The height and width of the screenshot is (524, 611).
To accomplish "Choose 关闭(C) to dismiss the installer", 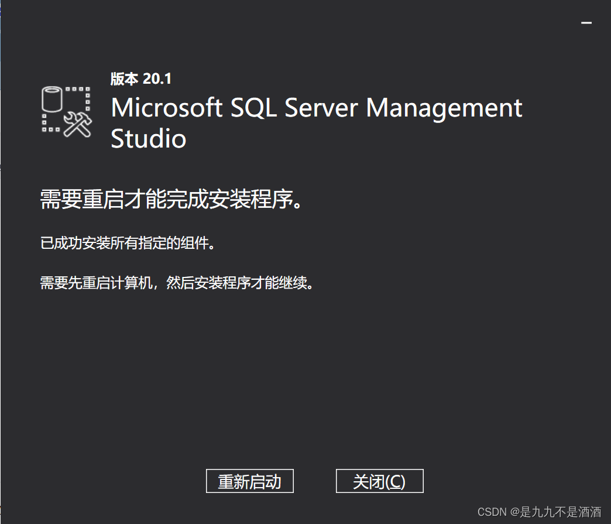I will click(x=379, y=481).
